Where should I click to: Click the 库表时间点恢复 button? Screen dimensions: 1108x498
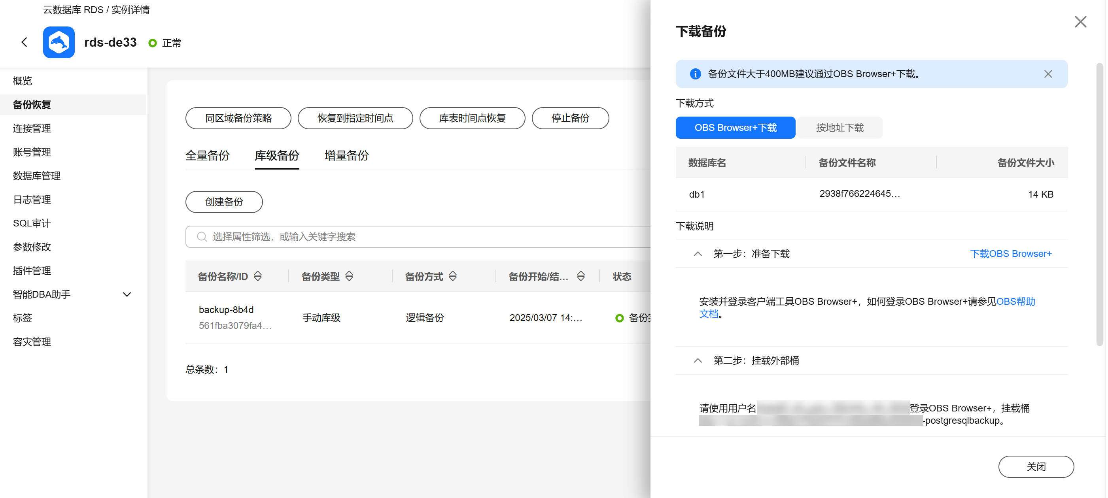click(x=472, y=118)
